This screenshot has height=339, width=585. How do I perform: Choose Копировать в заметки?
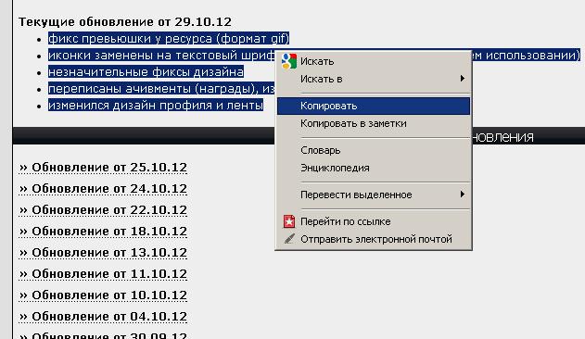click(x=374, y=123)
